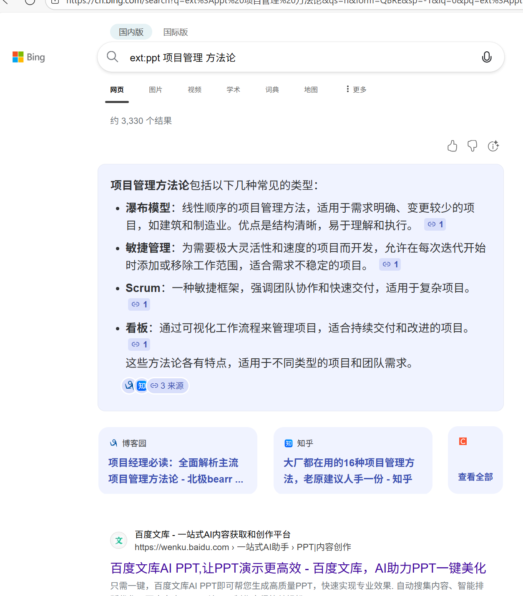Screen dimensions: 523x596
Task: Switch to 国际版 search
Action: click(x=176, y=32)
